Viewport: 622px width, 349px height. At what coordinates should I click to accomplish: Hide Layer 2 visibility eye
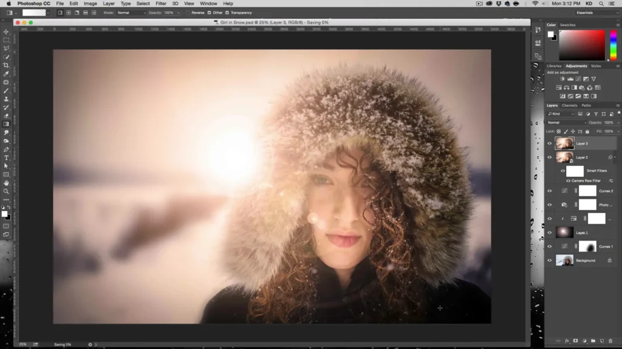(x=550, y=158)
